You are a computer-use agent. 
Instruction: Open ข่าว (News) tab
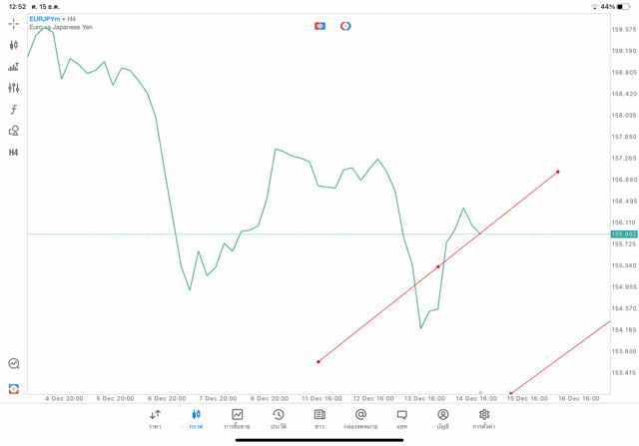click(319, 419)
